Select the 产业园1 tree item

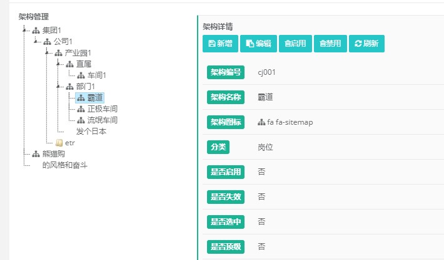(78, 53)
